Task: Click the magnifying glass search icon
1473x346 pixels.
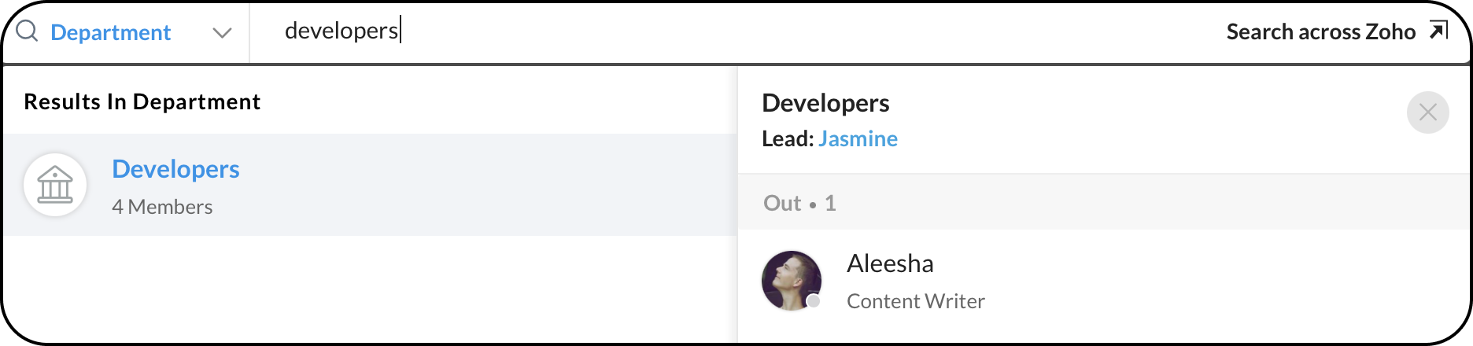Action: [27, 31]
